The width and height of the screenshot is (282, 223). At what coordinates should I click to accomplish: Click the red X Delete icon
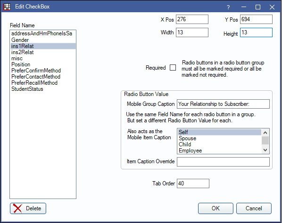(17, 208)
